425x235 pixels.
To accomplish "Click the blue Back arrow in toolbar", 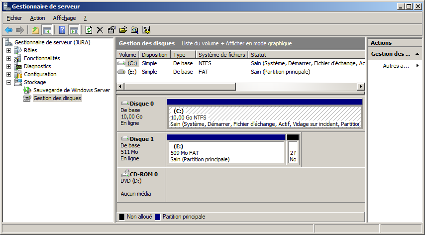I will point(8,30).
